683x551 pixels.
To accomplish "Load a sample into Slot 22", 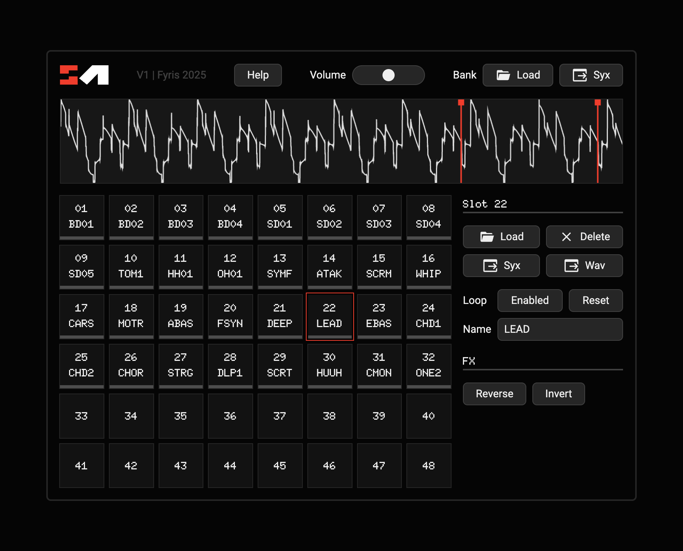I will click(501, 236).
